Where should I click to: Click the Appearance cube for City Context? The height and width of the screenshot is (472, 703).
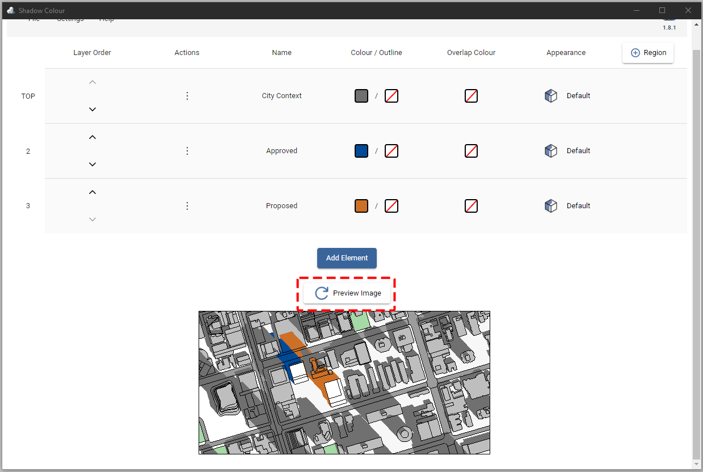point(550,95)
